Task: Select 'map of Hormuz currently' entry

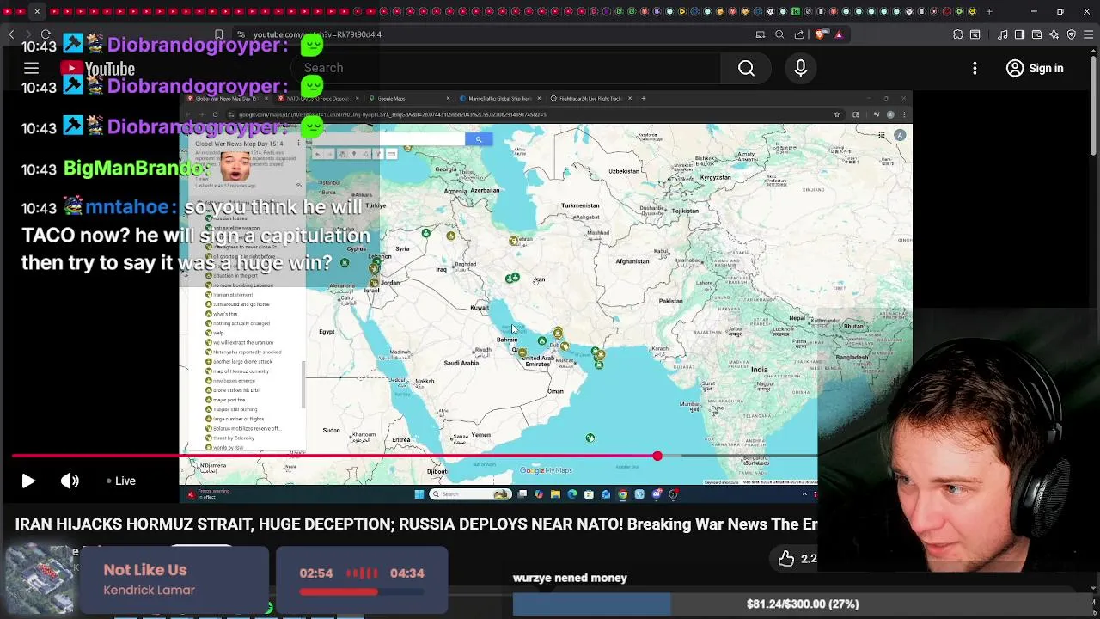Action: 241,371
